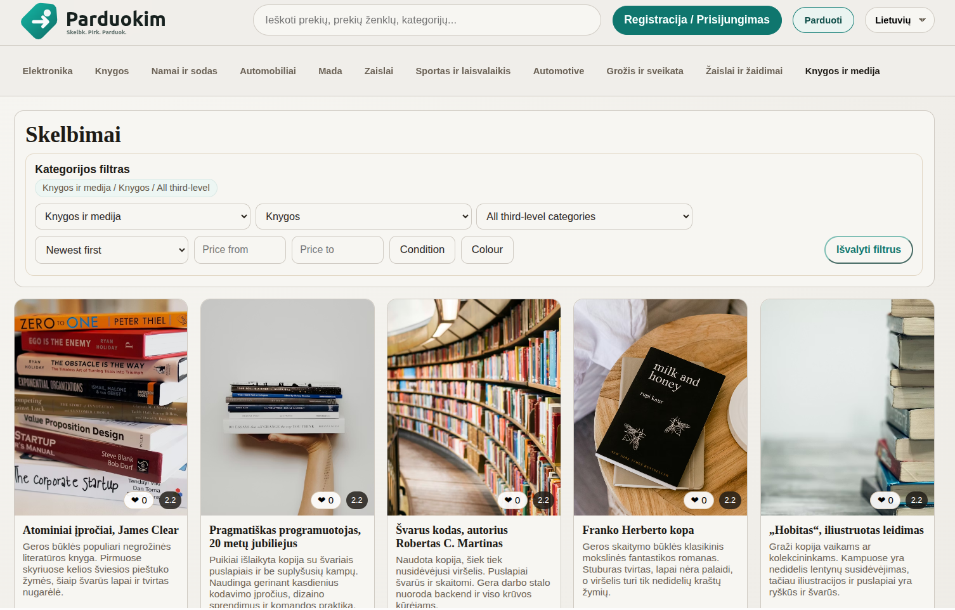Open the Newest first sort dropdown
Image resolution: width=955 pixels, height=610 pixels.
coord(112,250)
